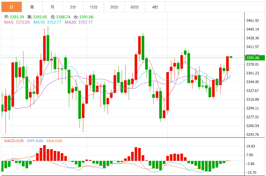Image resolution: width=266 pixels, height=176 pixels.
Task: Switch to the weekly 周 tab
Action: (x=32, y=7)
